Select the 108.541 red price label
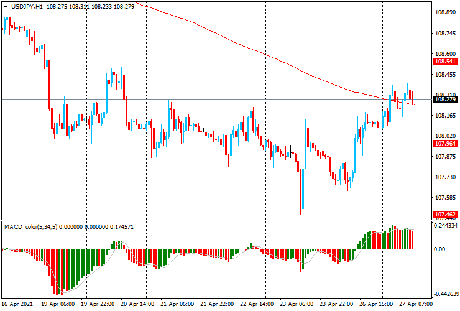The width and height of the screenshot is (460, 311). pos(445,62)
